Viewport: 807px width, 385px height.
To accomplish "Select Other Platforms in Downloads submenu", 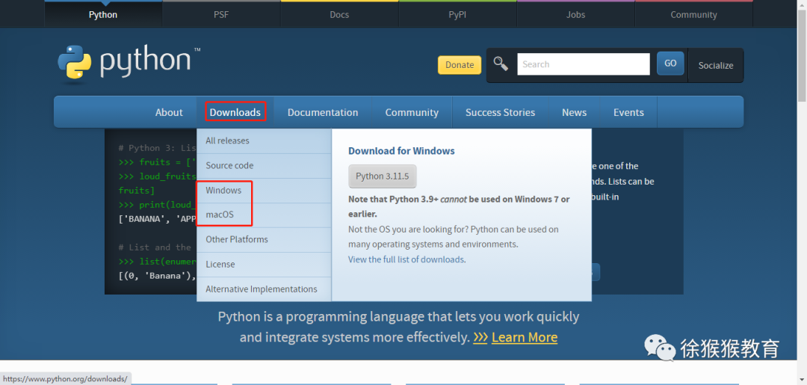I will (264, 239).
